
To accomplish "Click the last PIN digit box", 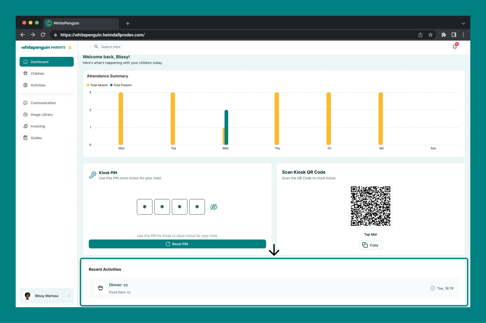I will click(197, 207).
